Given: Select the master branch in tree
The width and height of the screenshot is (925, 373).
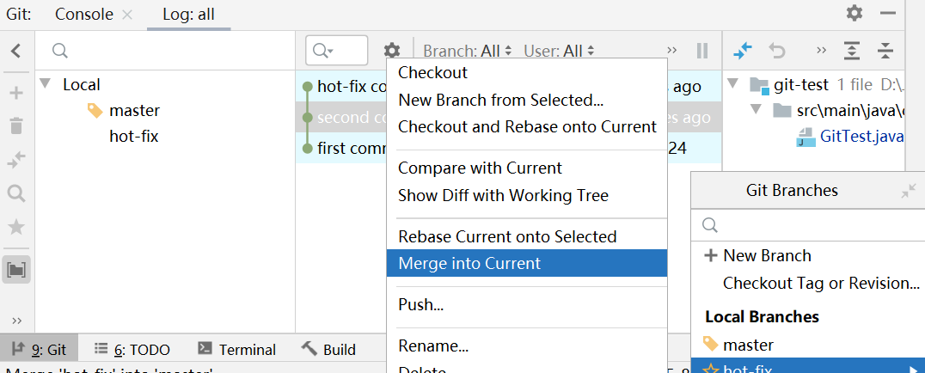Looking at the screenshot, I should click(x=134, y=110).
